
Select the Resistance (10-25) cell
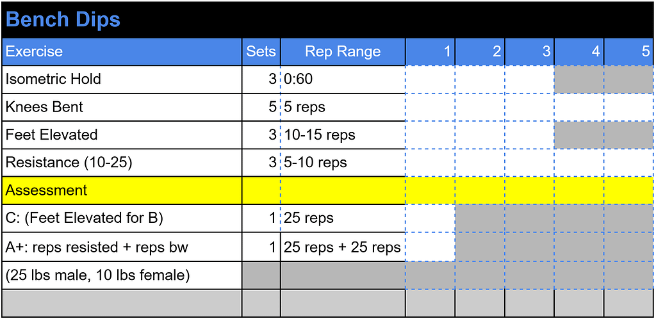[122, 163]
